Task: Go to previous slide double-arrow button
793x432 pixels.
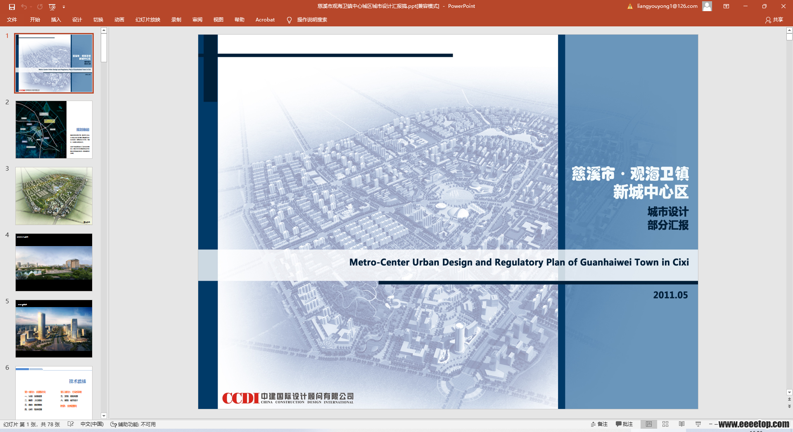Action: (789, 399)
